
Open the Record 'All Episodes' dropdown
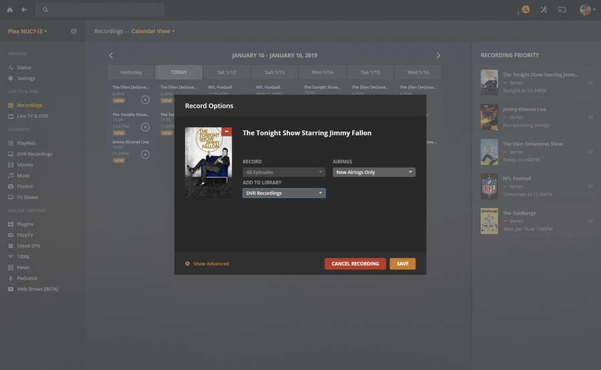[x=284, y=173]
